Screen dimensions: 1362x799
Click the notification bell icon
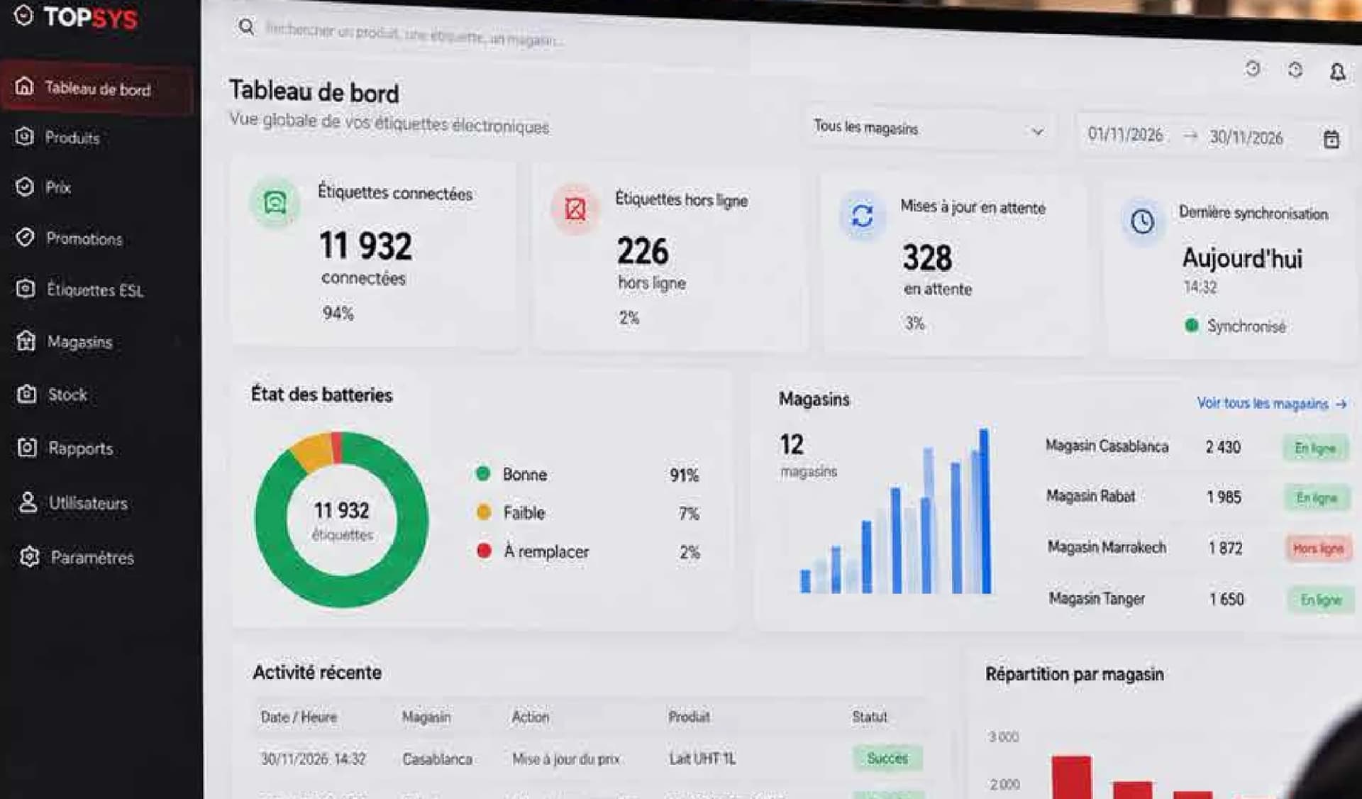point(1337,72)
